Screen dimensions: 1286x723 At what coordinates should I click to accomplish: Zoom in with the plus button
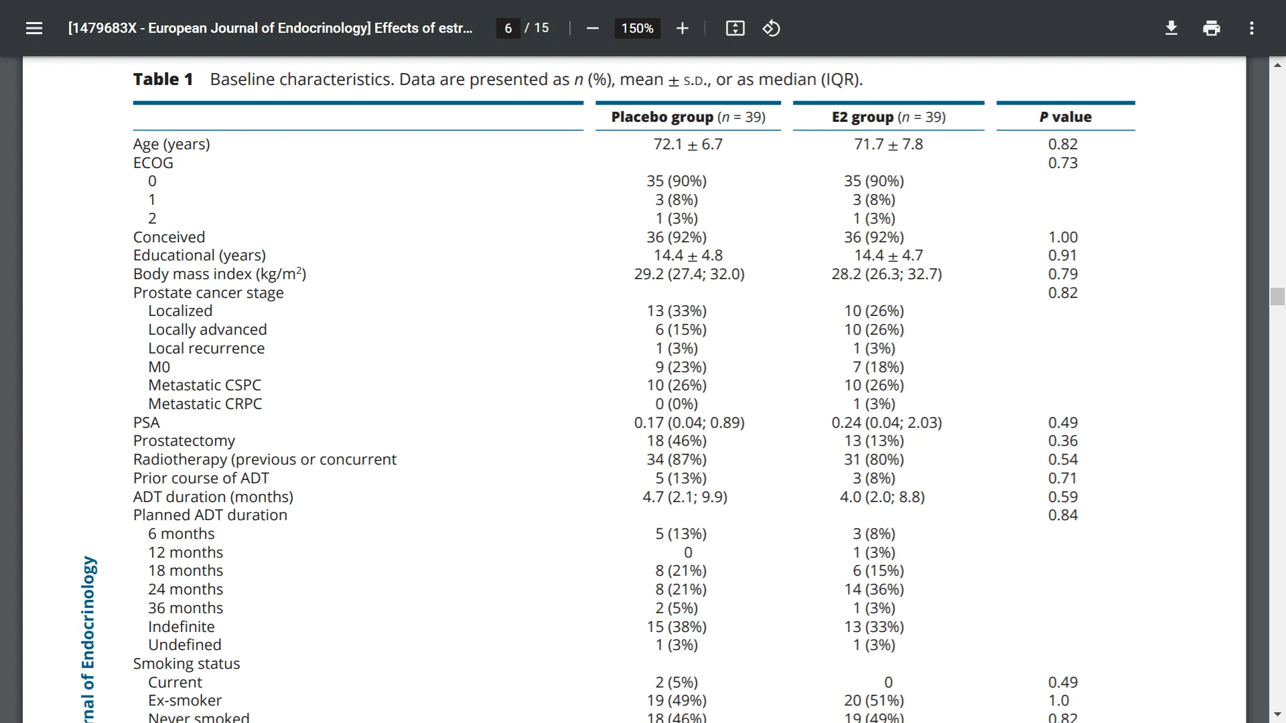(x=682, y=28)
